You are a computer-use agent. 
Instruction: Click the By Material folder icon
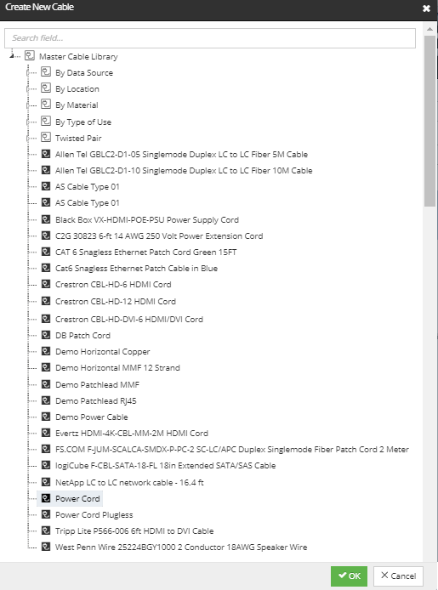coord(46,105)
